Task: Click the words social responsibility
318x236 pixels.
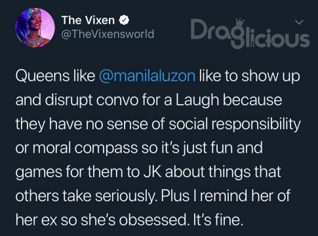Action: tap(235, 125)
